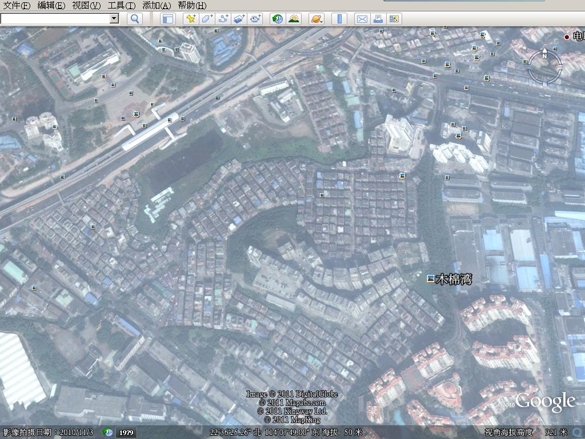This screenshot has width=585, height=439.
Task: Click into the search text field
Action: 55,18
